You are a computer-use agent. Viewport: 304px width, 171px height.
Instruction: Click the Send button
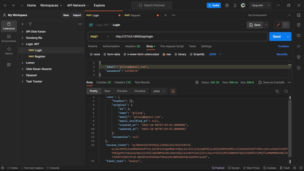[276, 36]
